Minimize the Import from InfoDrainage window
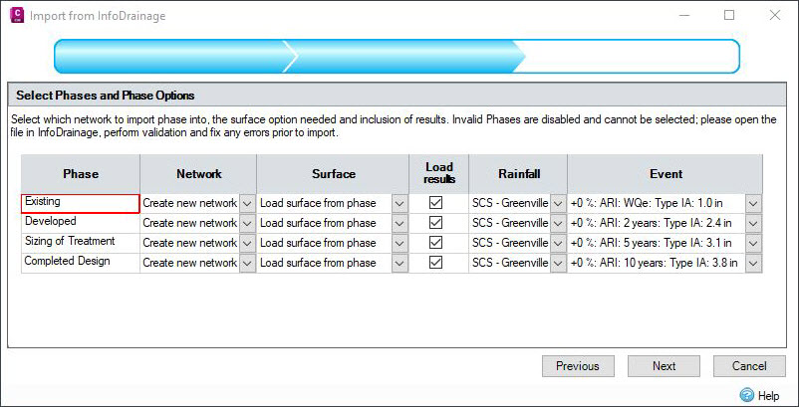Viewport: 799px width, 407px height. point(683,15)
